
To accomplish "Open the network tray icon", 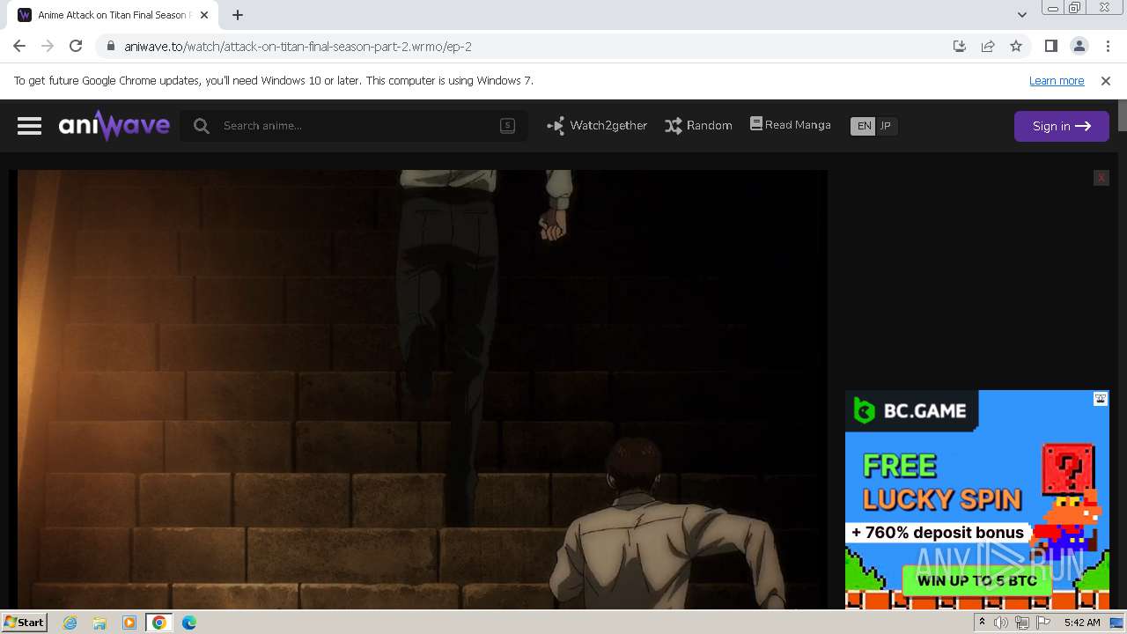I will 1022,623.
